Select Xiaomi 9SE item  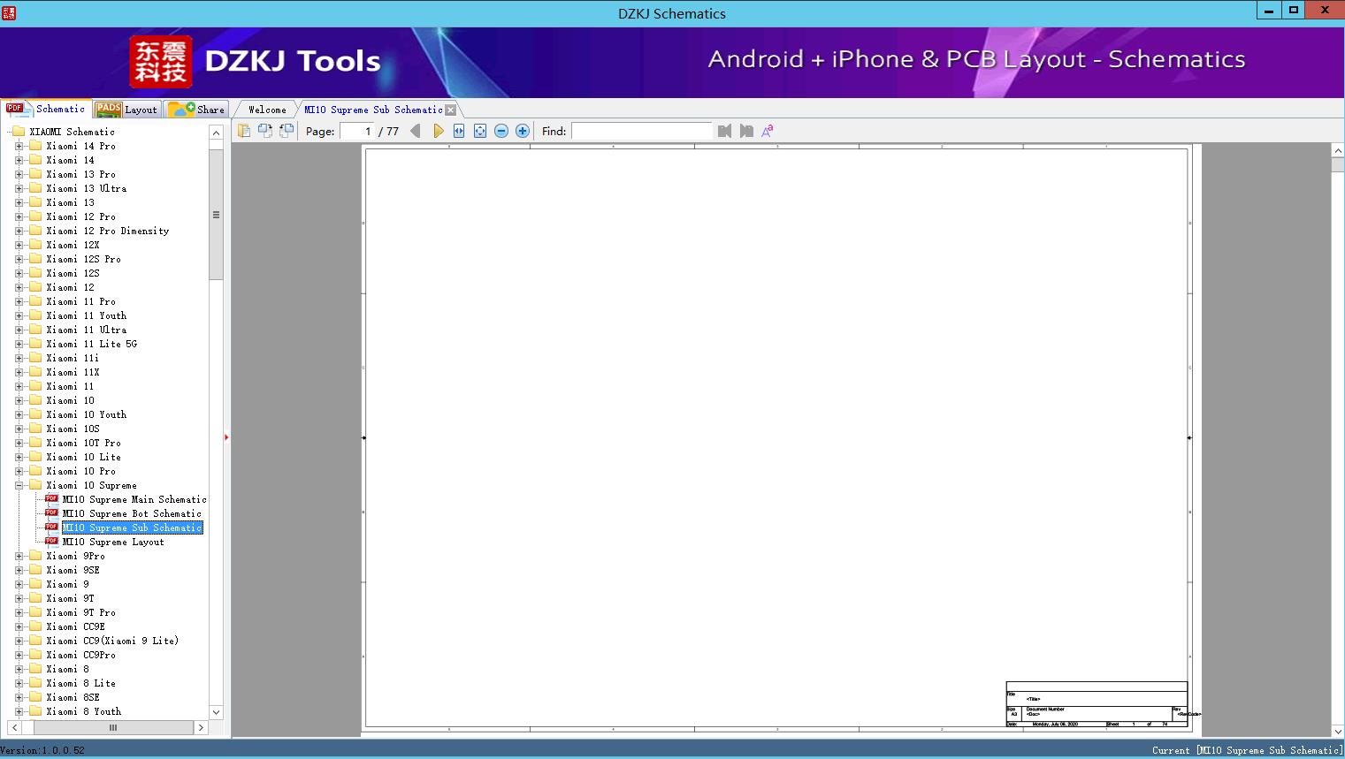(73, 570)
